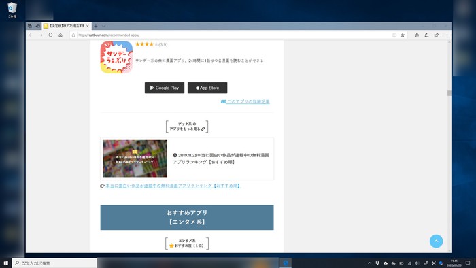Open reading view icon in address bar
The height and width of the screenshot is (268, 476).
click(394, 35)
